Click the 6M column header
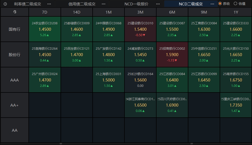Image resolution: width=252 pixels, height=145 pixels. click(172, 12)
